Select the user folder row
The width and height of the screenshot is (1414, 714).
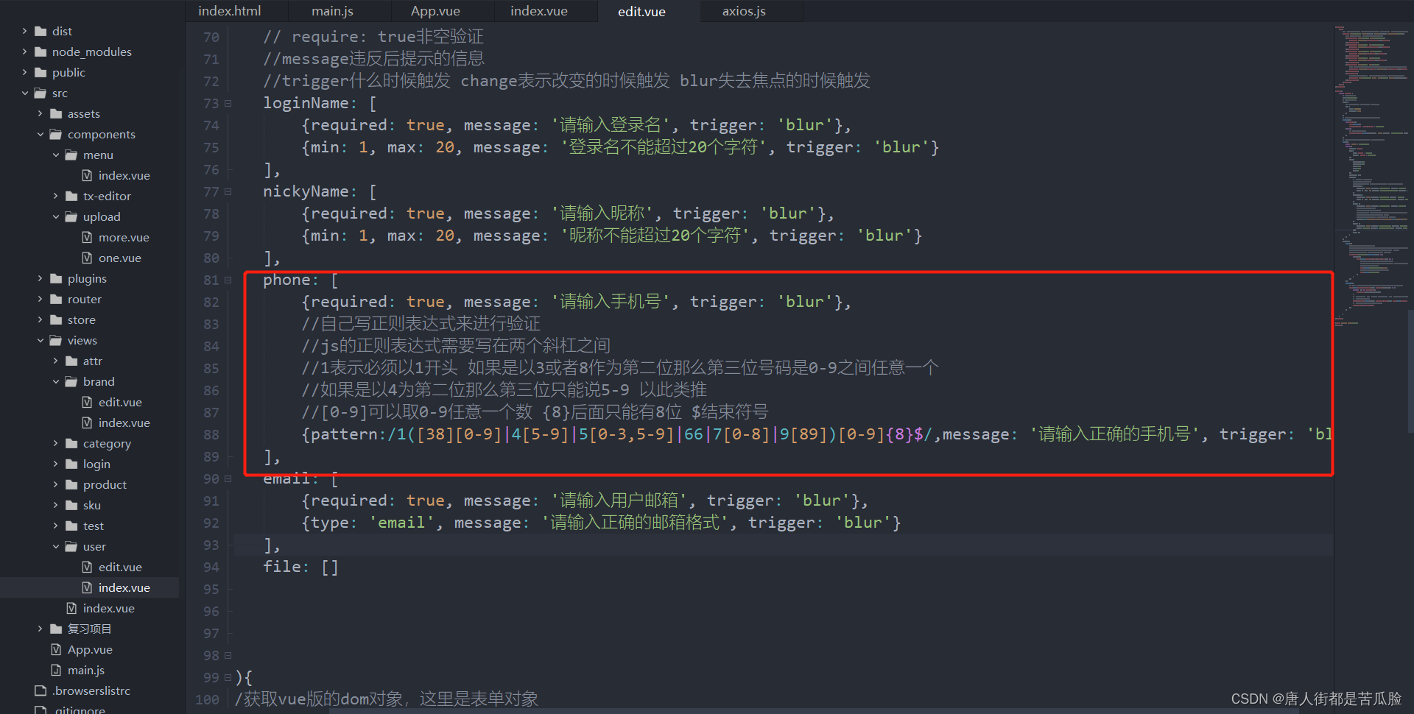(x=89, y=546)
